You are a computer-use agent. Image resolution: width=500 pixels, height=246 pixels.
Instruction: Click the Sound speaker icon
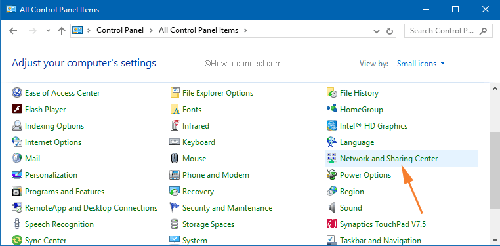[x=332, y=208]
